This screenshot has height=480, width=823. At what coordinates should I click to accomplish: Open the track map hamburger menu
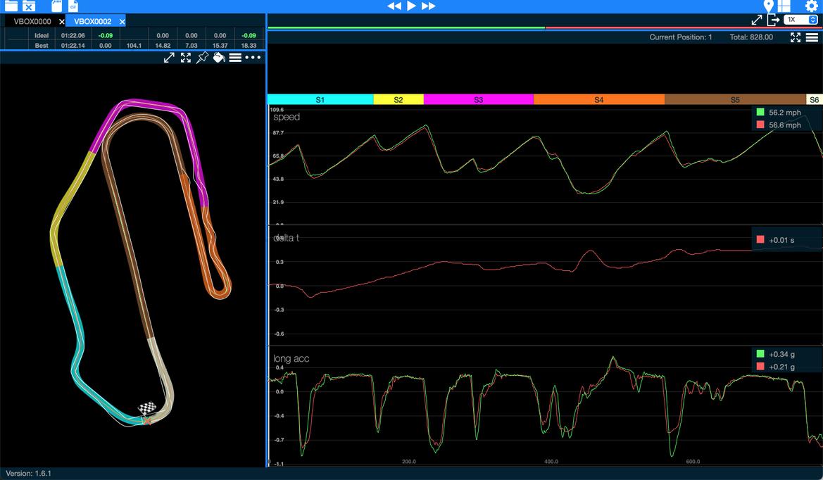click(235, 58)
